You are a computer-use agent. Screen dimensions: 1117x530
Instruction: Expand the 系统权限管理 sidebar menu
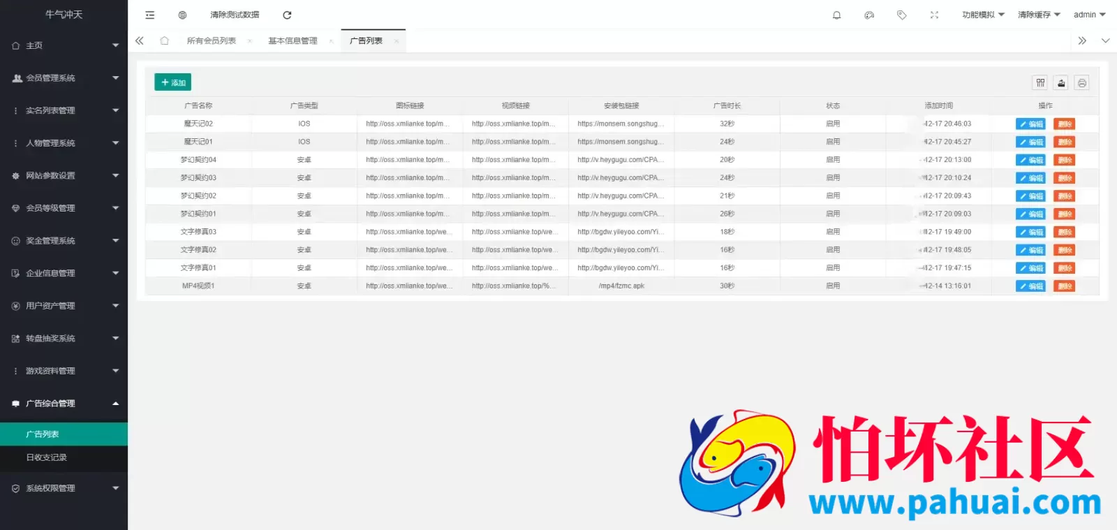coord(64,488)
